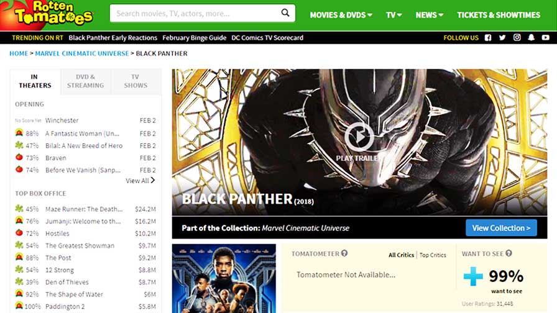Open Before We Vanish movie link
The height and width of the screenshot is (313, 557).
tap(83, 170)
